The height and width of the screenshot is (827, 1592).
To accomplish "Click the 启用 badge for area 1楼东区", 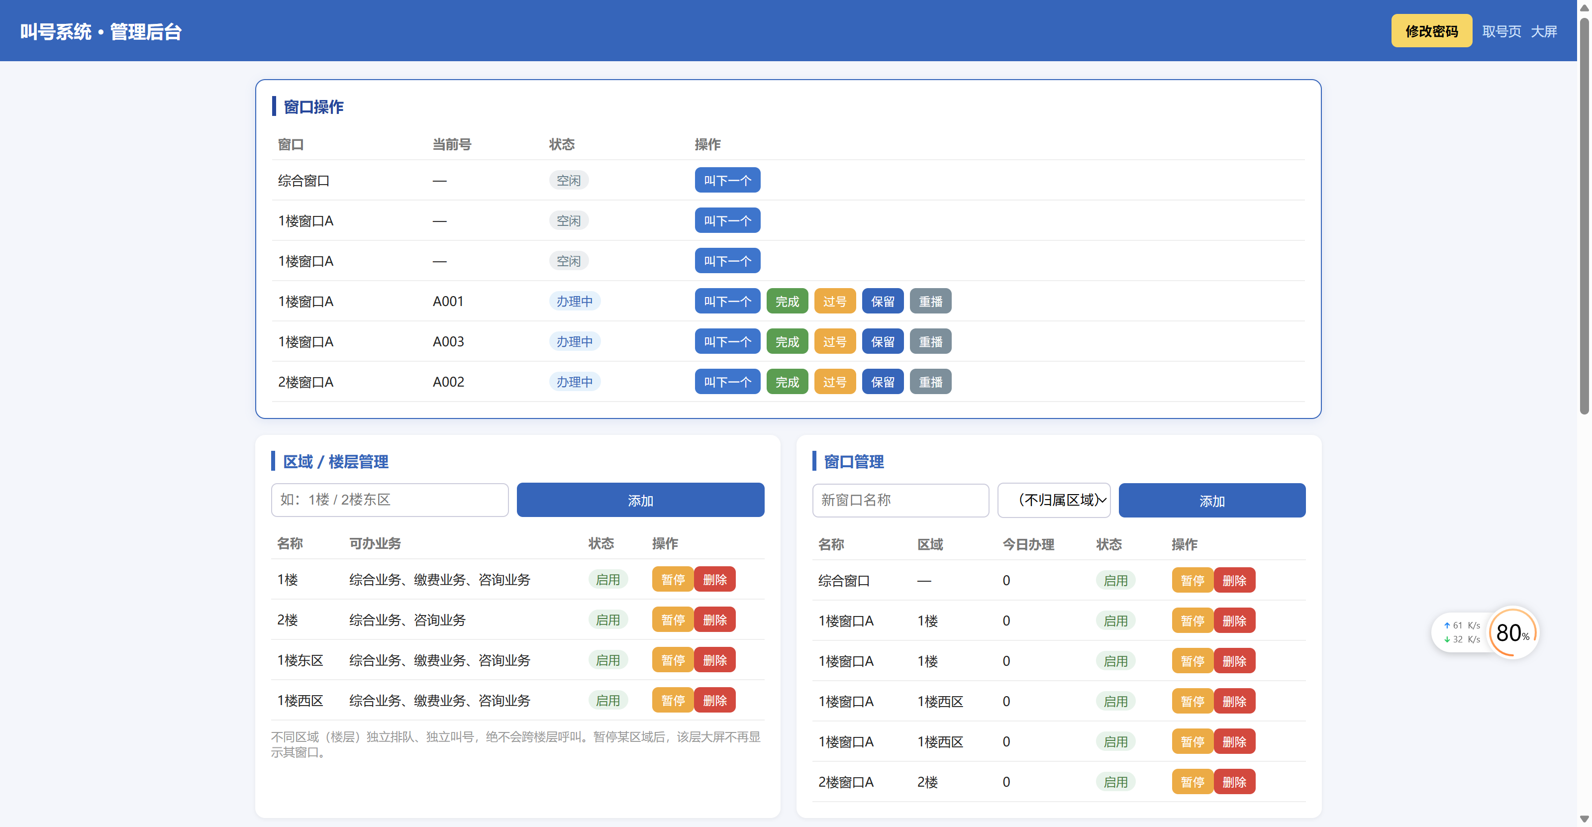I will pyautogui.click(x=607, y=659).
